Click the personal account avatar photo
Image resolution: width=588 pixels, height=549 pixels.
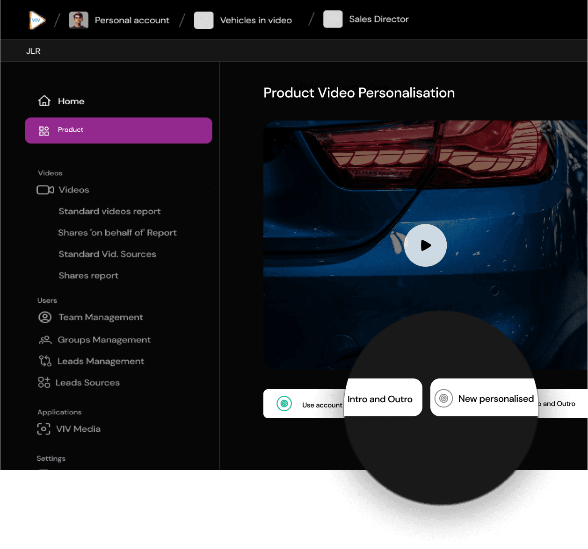point(79,20)
